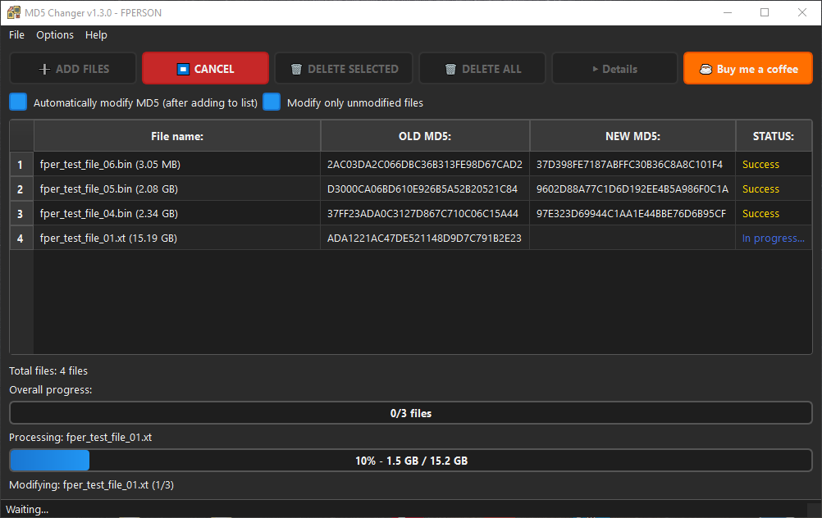Screen dimensions: 822x518
Task: Open the Help menu
Action: point(96,35)
